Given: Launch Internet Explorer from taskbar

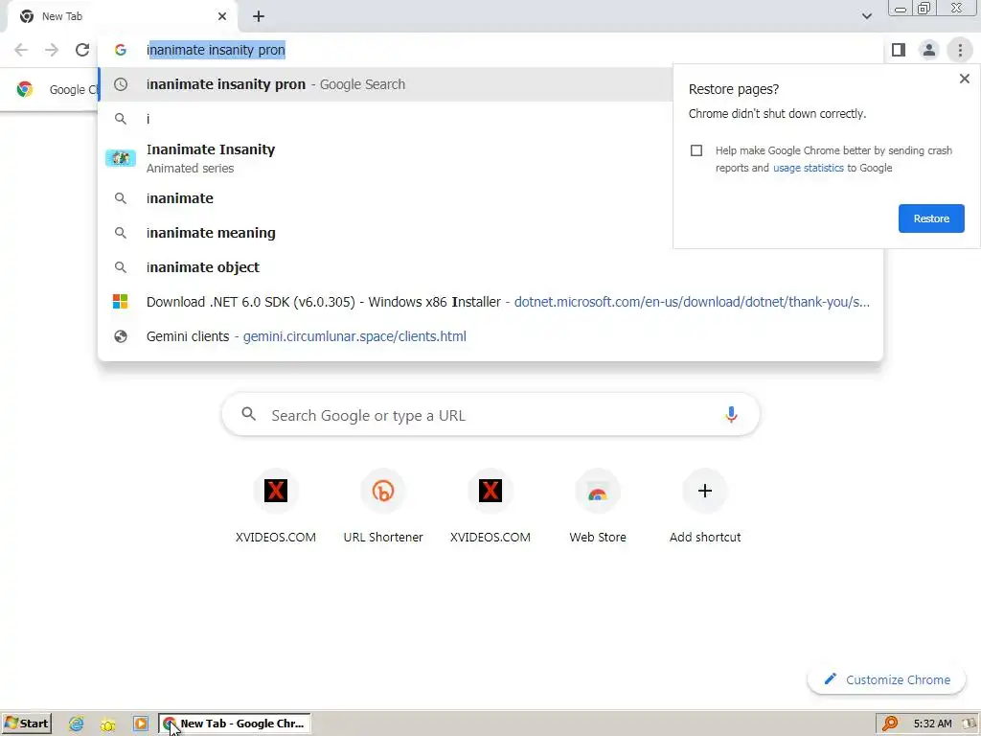Looking at the screenshot, I should pyautogui.click(x=77, y=724).
